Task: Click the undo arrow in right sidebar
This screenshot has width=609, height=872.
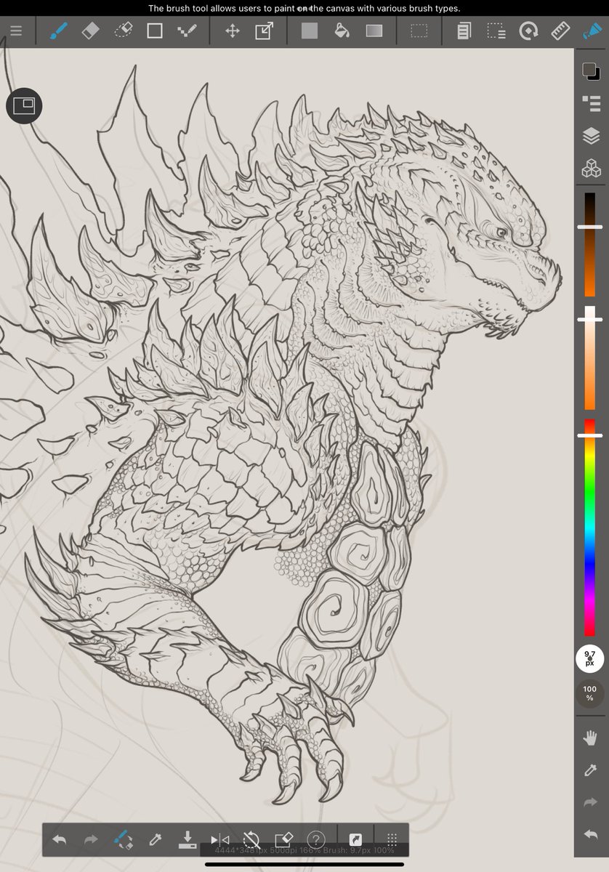Action: pyautogui.click(x=590, y=834)
